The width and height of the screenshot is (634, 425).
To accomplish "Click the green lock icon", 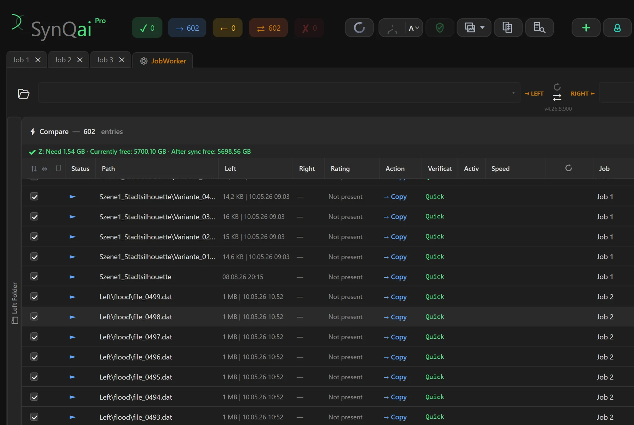I will click(617, 27).
